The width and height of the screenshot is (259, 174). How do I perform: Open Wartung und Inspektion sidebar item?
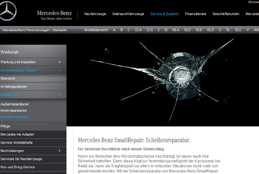pos(33,62)
